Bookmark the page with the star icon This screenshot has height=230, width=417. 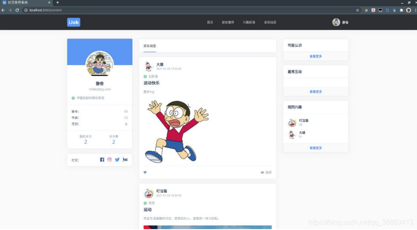(357, 10)
